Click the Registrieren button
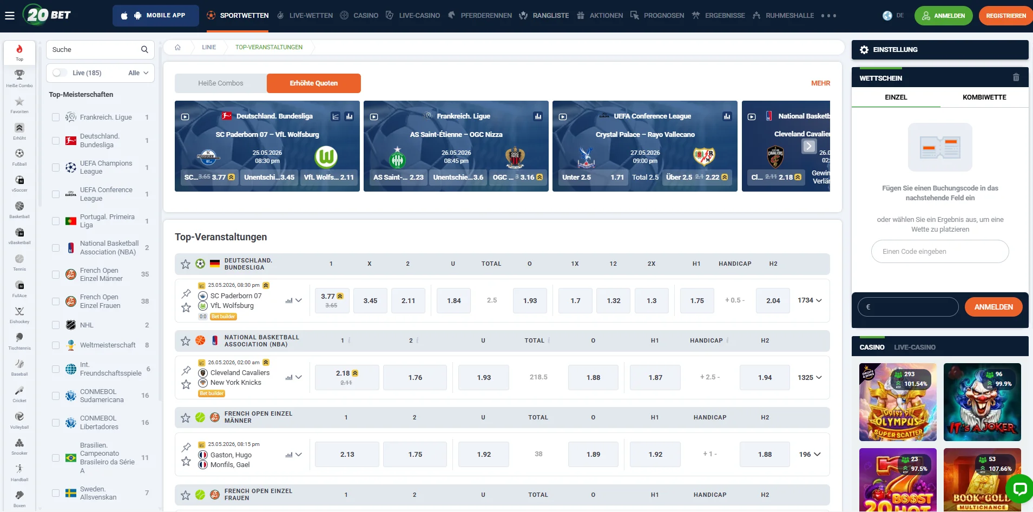Image resolution: width=1033 pixels, height=512 pixels. pos(1005,16)
